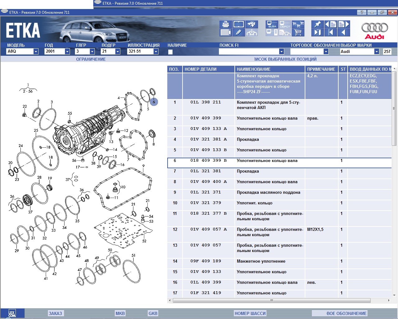The width and height of the screenshot is (398, 319).
Task: Click the лев. note in row 16
Action: click(x=311, y=282)
